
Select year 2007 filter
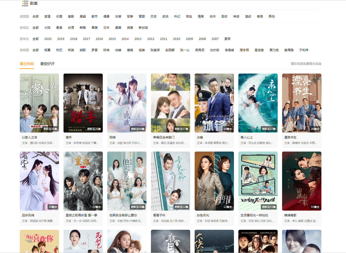[215, 39]
